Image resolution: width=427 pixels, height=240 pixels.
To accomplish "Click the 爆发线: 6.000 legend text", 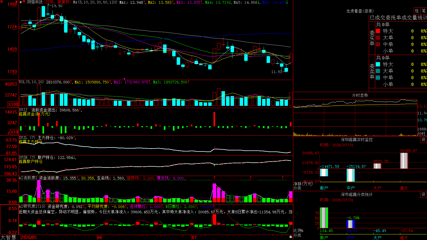I will (x=170, y=178).
